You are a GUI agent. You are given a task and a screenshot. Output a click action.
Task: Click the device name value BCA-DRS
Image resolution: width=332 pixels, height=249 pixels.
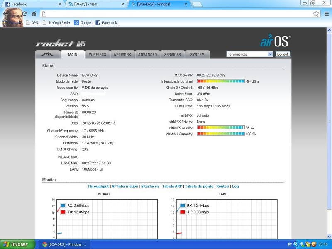[x=90, y=75]
